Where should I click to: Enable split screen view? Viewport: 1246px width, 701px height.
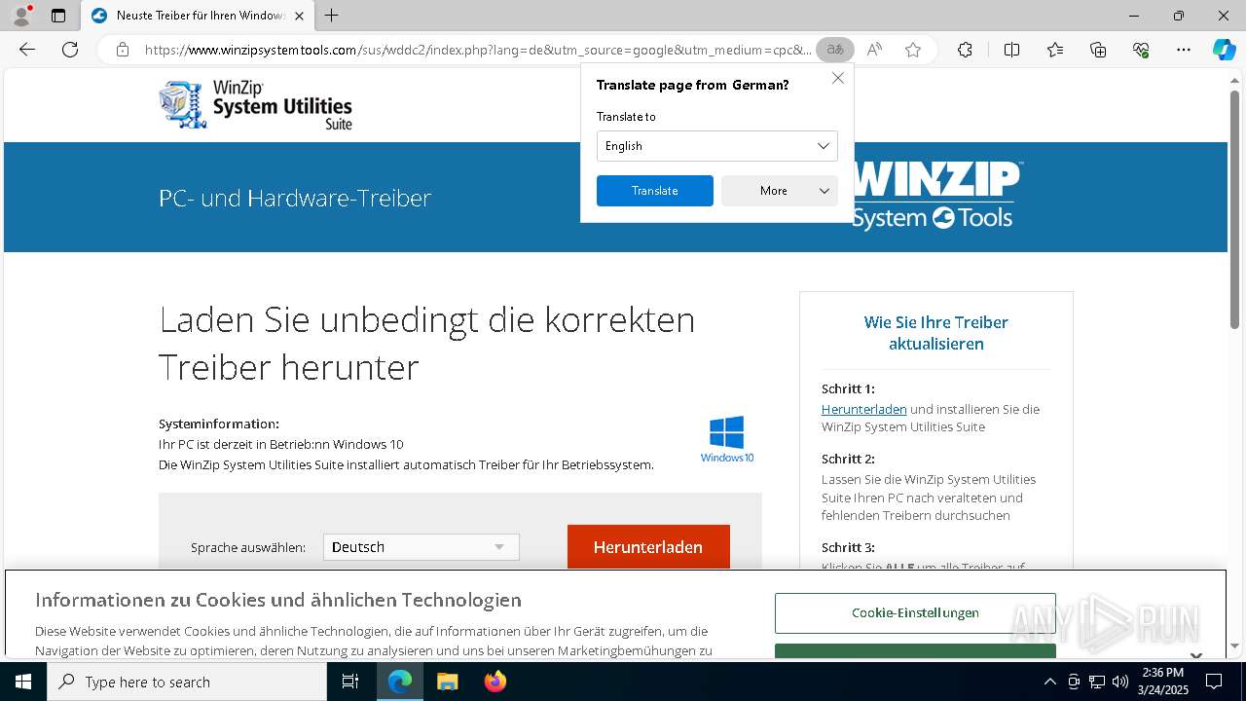[1011, 50]
